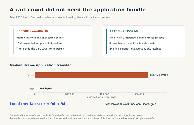Click the 'After' axis row label

point(31,89)
